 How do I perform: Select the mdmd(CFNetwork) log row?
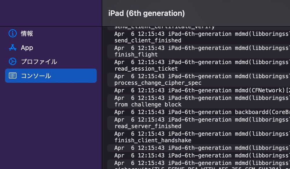pos(199,90)
